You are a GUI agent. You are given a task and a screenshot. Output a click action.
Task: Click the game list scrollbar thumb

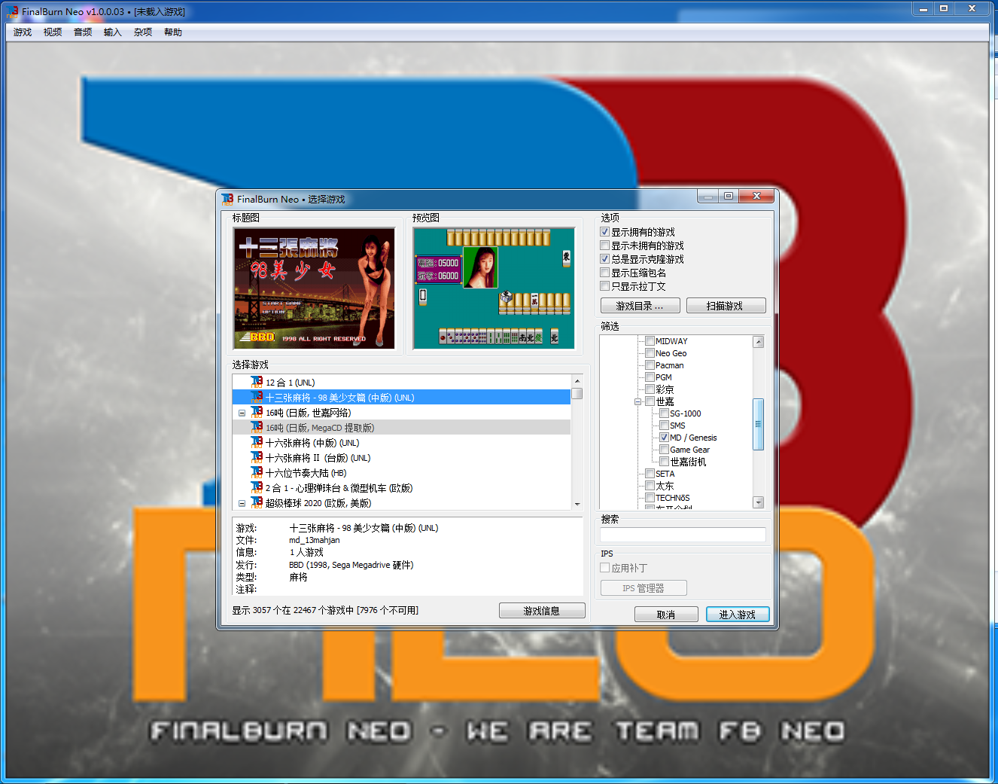click(577, 394)
